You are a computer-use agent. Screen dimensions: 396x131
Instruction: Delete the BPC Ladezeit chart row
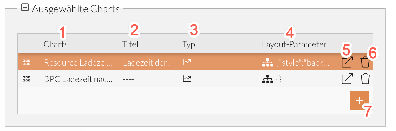point(365,79)
